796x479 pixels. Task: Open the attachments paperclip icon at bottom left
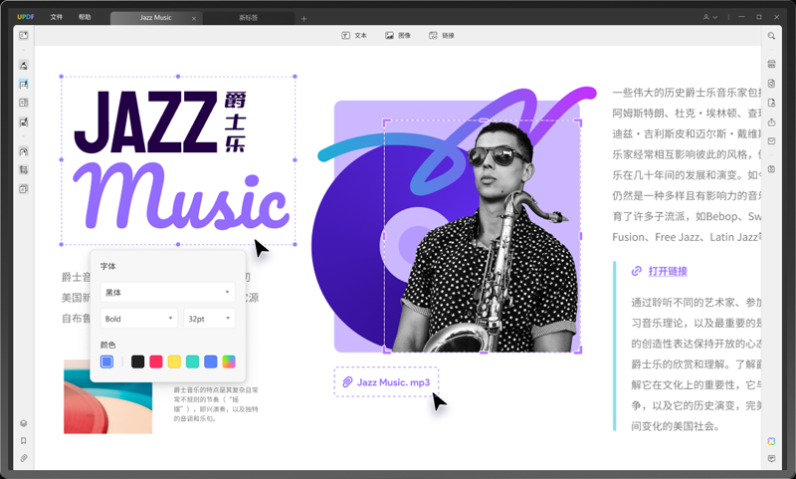click(x=23, y=458)
